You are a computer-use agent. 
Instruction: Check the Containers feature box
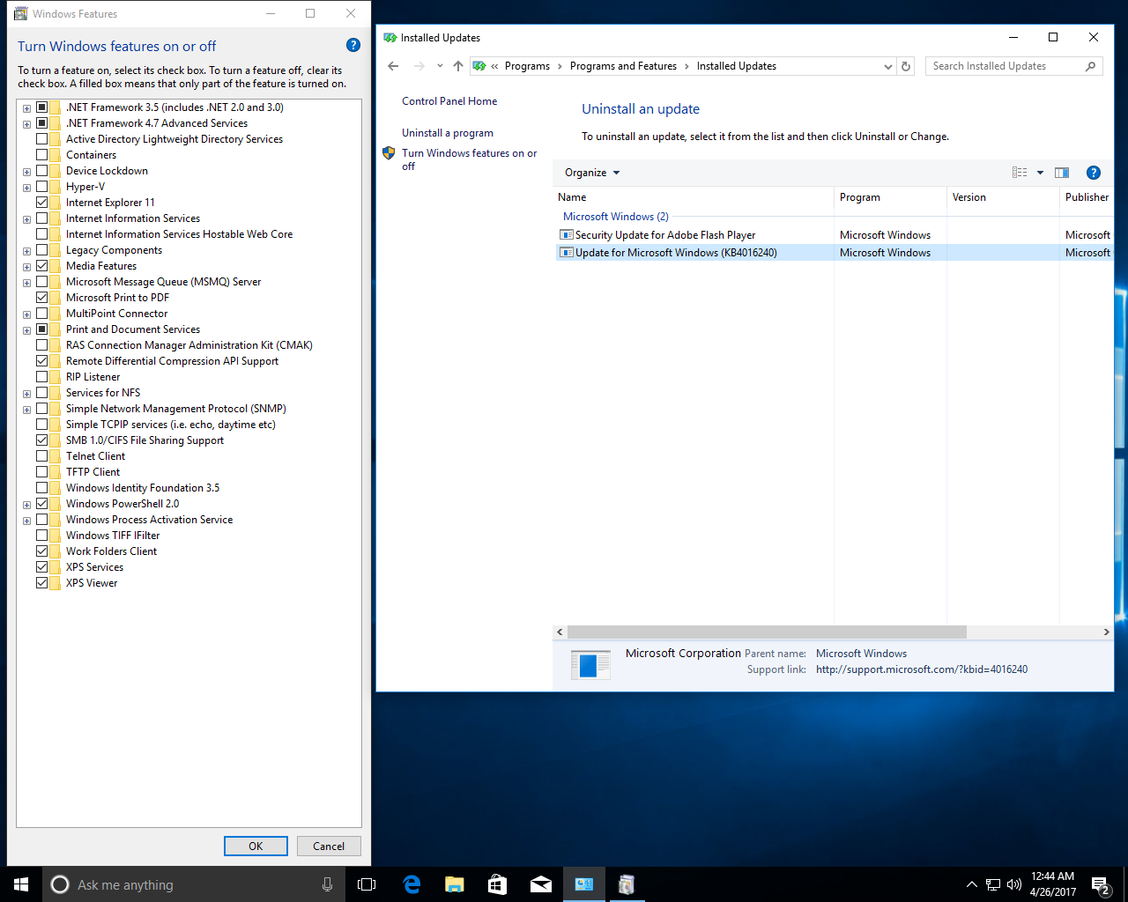click(41, 155)
